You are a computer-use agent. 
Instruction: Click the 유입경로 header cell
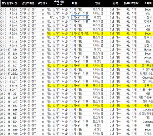(42, 3)
